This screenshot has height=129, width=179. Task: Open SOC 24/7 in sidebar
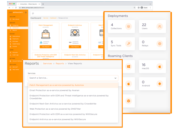[x=14, y=67]
